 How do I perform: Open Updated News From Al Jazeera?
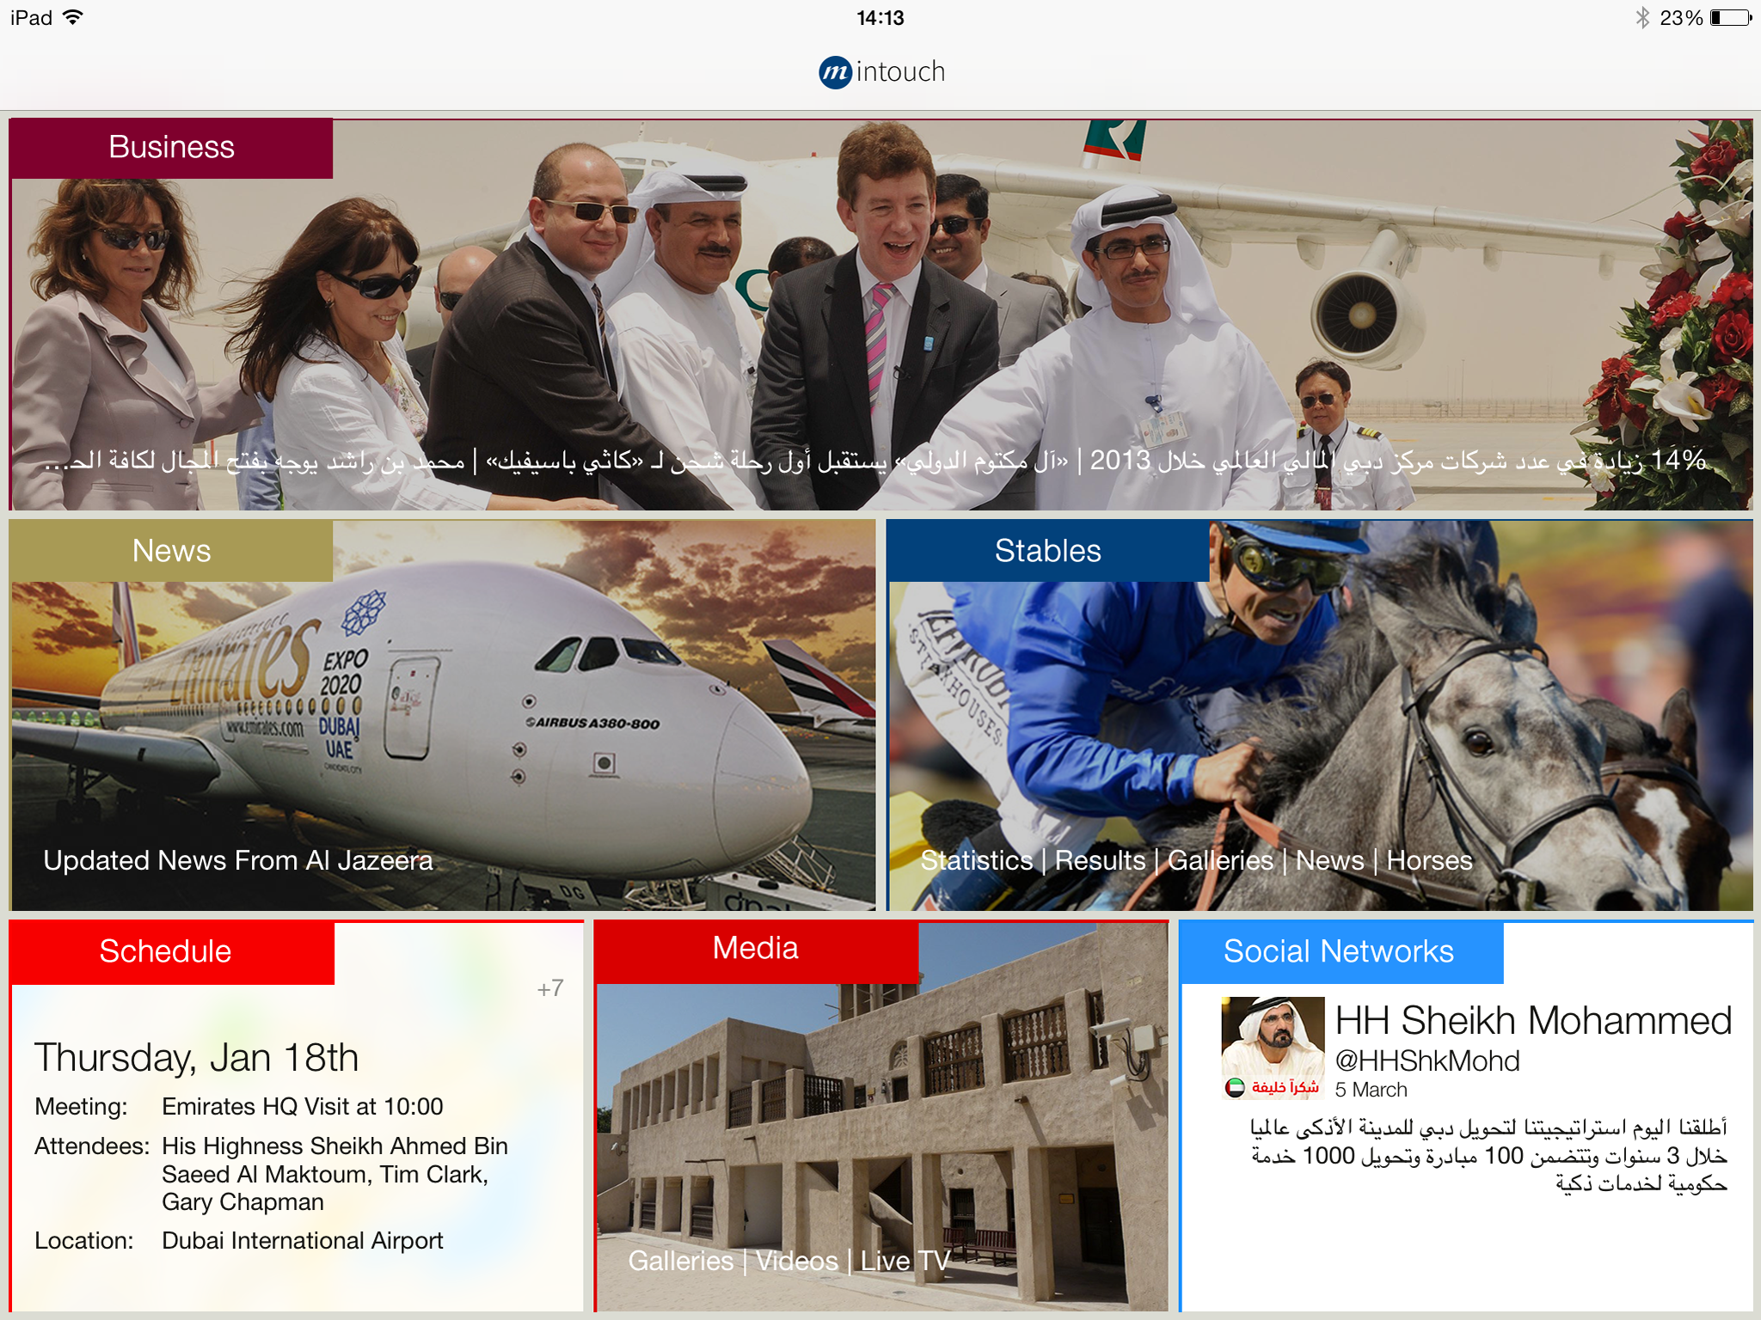click(x=238, y=860)
